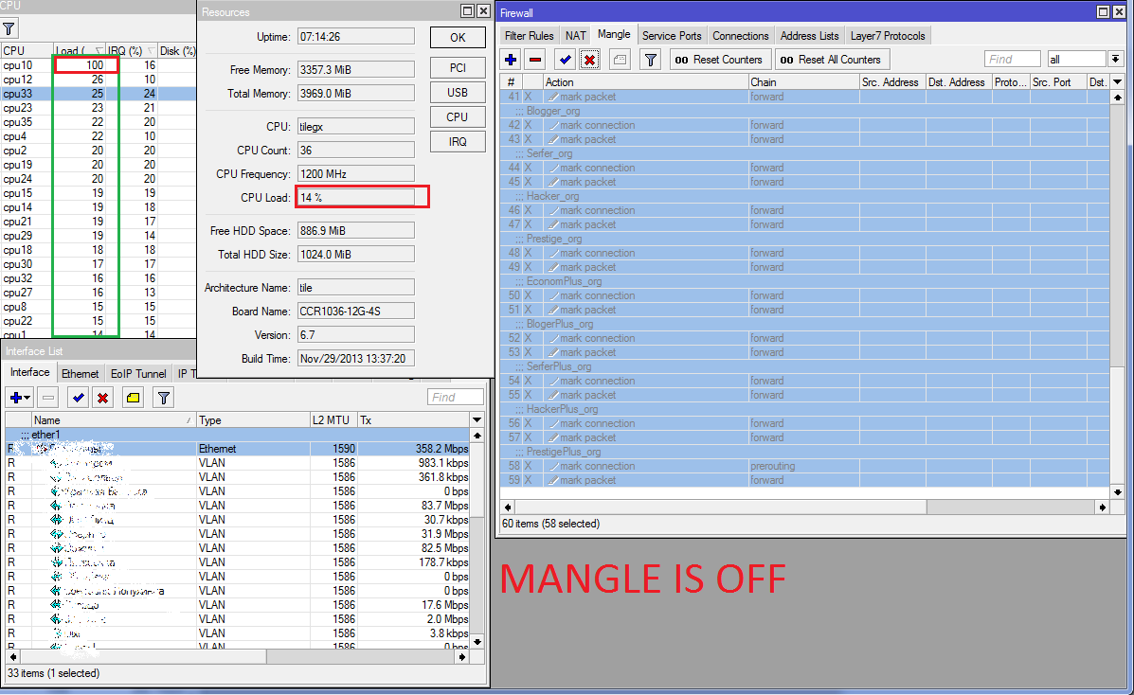Select the Mangle tab
1134x695 pixels.
click(614, 34)
